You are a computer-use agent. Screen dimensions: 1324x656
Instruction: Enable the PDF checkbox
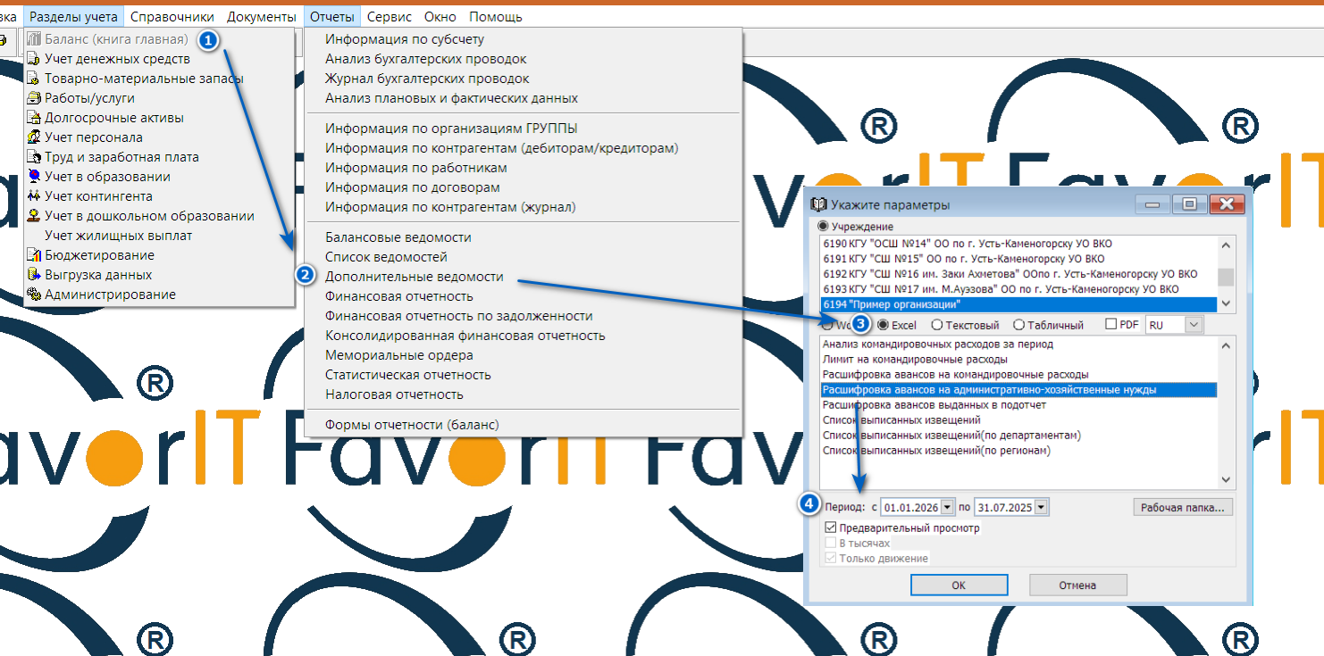pyautogui.click(x=1111, y=325)
